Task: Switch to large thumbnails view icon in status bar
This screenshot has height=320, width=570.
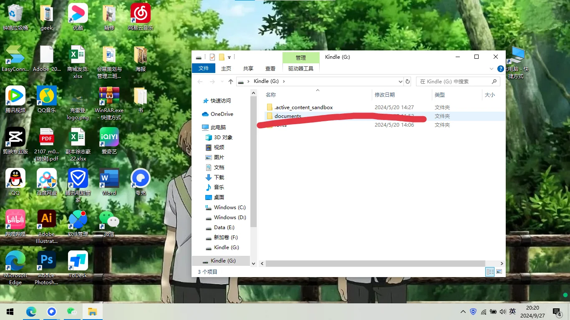Action: coord(499,272)
